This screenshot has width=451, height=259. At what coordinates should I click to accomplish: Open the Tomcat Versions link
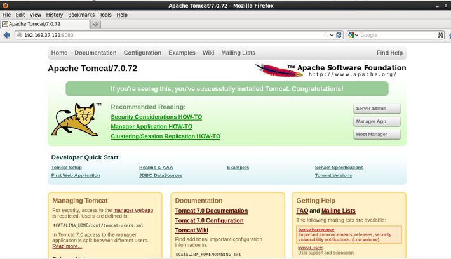(x=333, y=175)
